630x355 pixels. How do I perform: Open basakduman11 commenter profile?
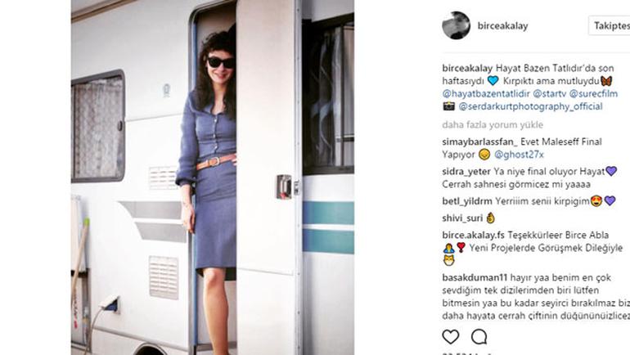pyautogui.click(x=475, y=277)
